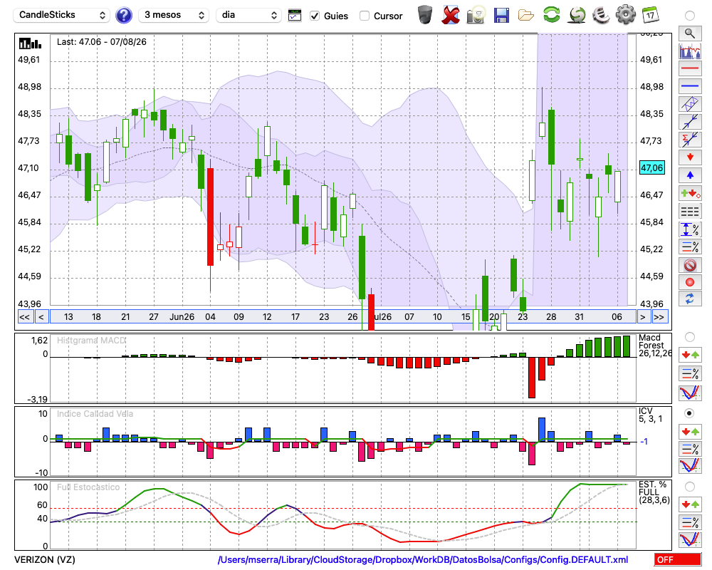Viewport: 712px width, 570px height.
Task: Click the << button on the date axis
Action: click(x=25, y=317)
